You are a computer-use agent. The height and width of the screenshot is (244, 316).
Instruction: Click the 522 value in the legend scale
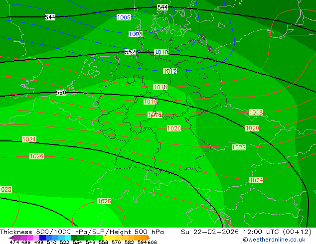(x=64, y=242)
